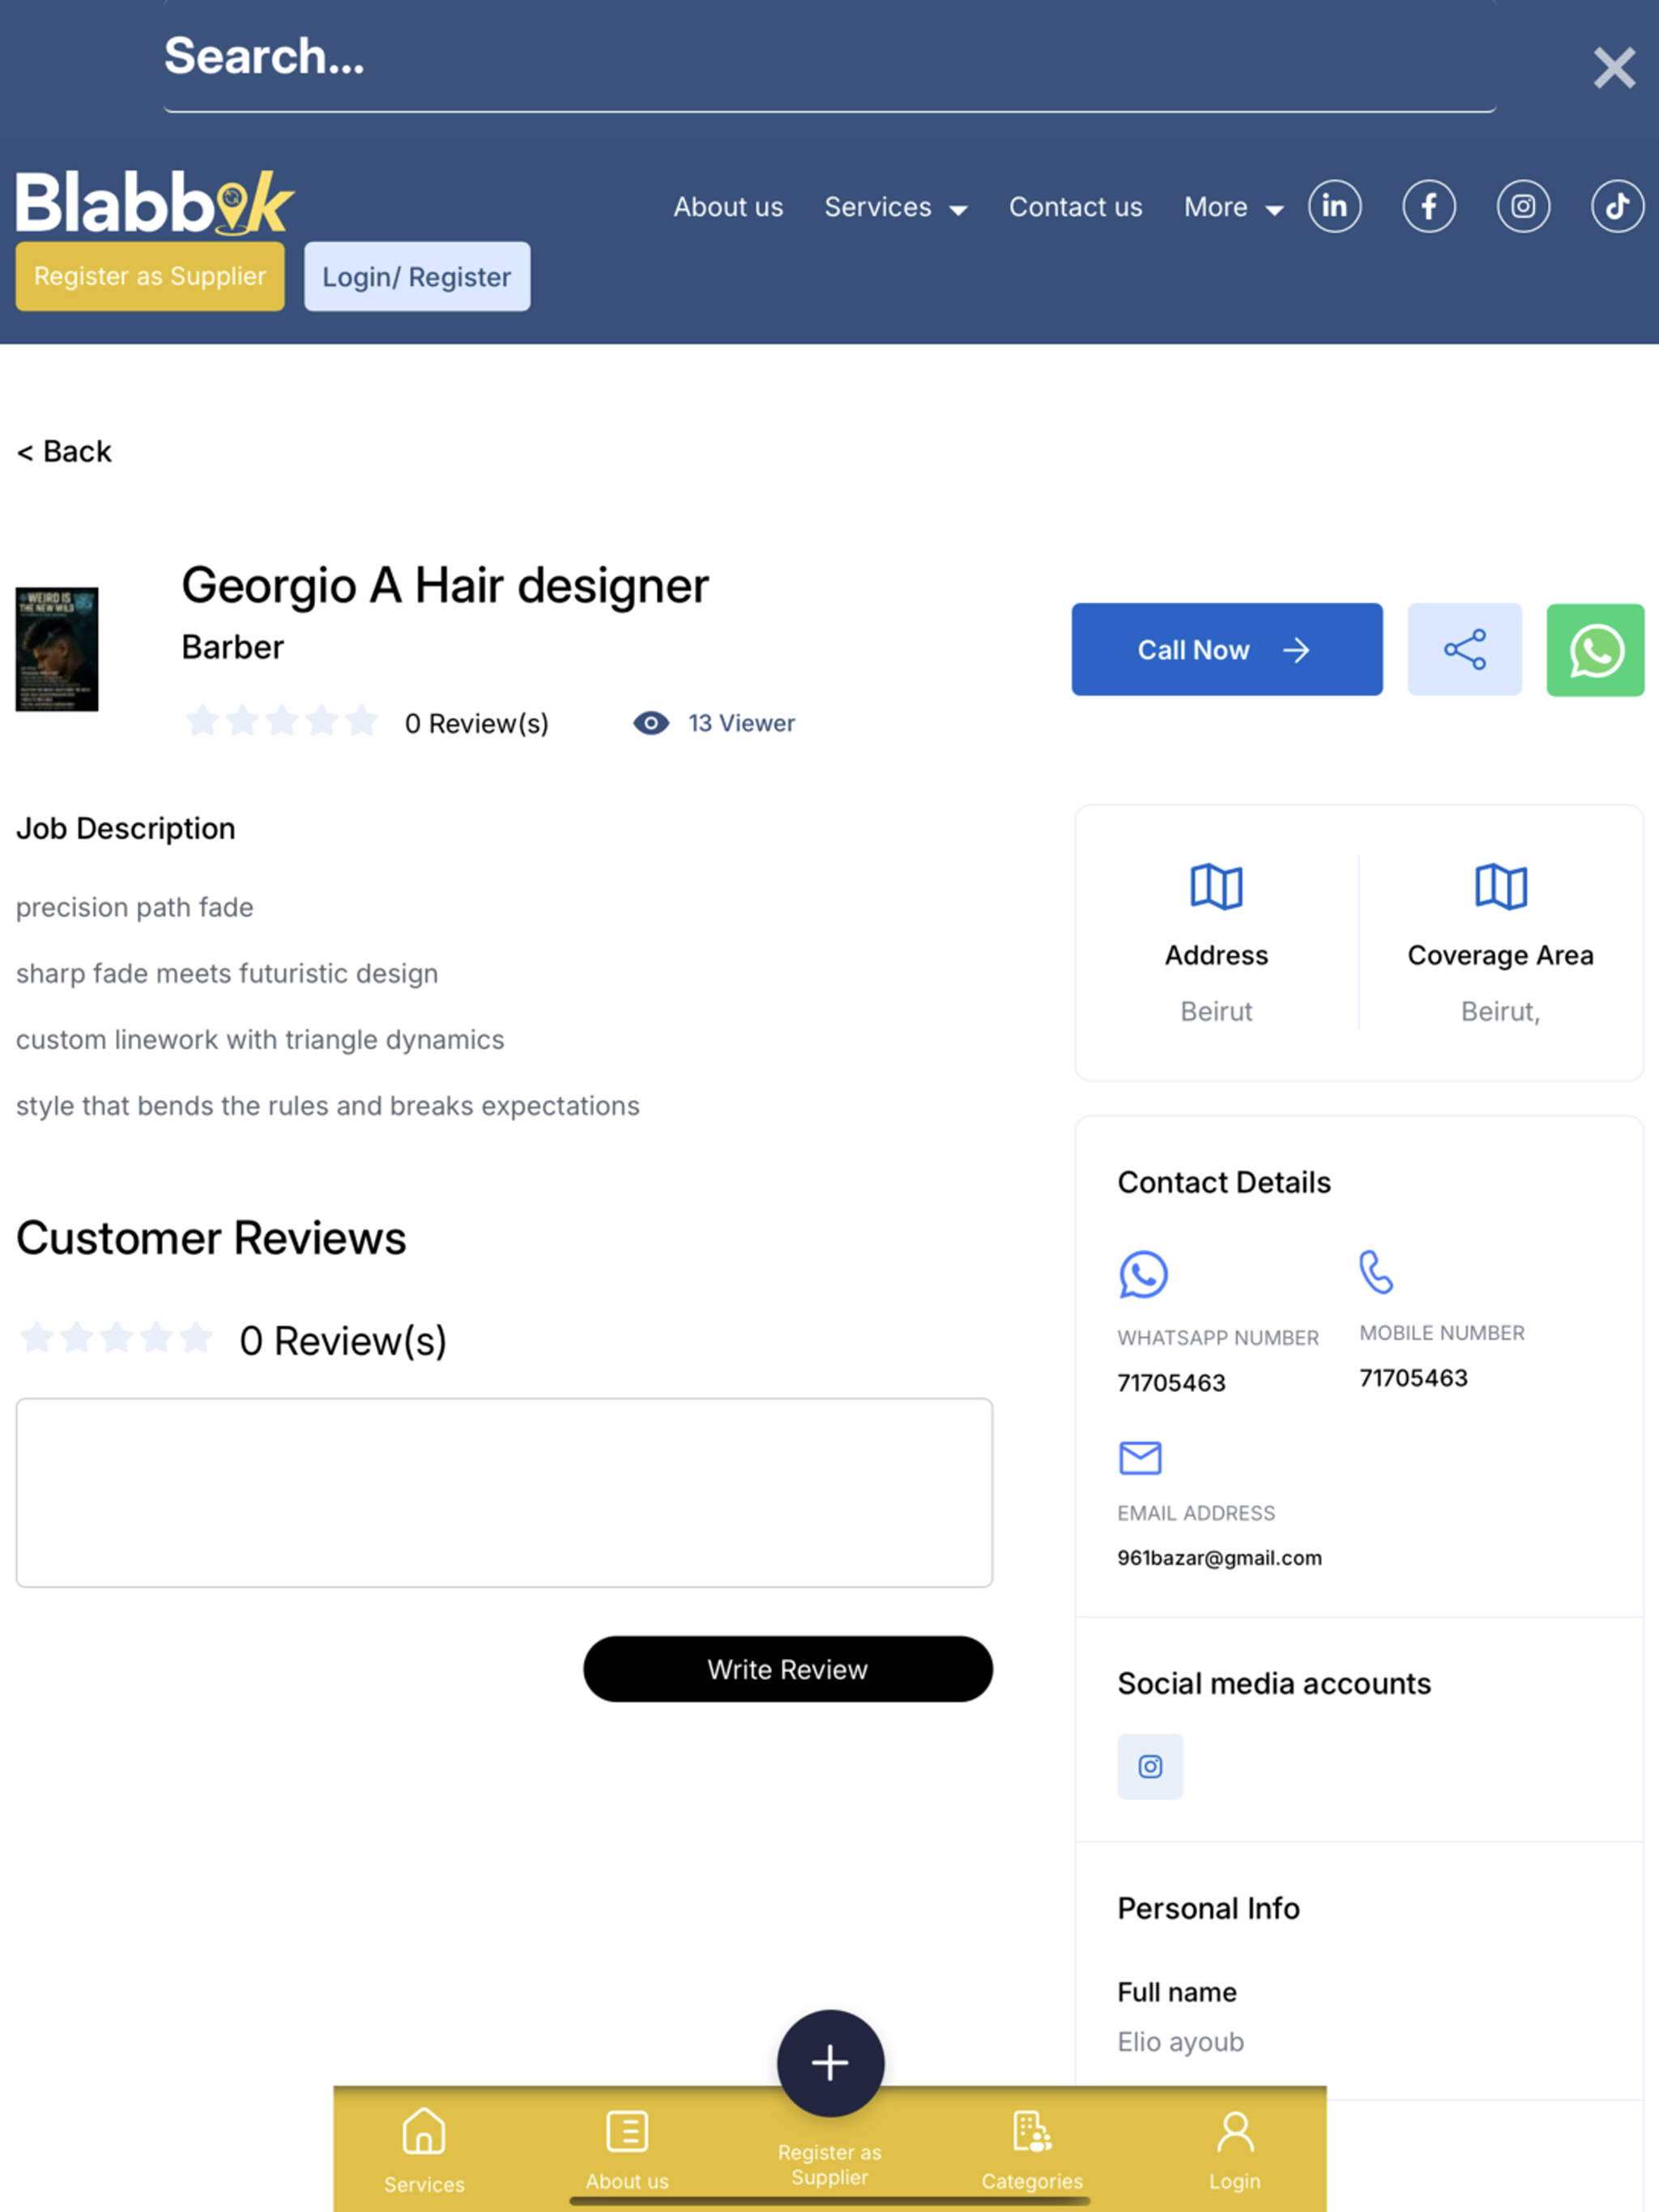Submit with the Write Review button
This screenshot has height=2212, width=1659.
coord(787,1669)
